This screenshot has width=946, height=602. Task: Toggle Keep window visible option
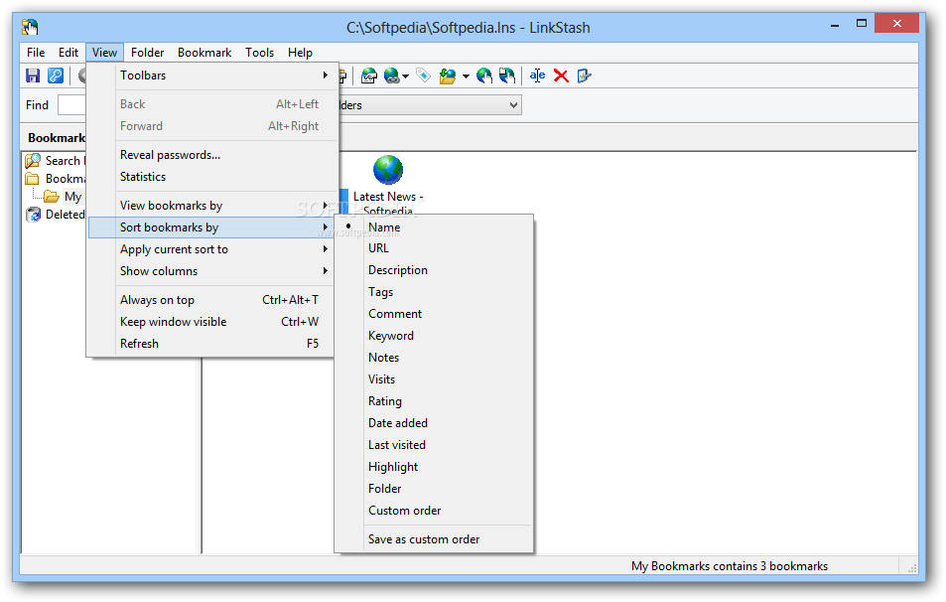click(212, 322)
